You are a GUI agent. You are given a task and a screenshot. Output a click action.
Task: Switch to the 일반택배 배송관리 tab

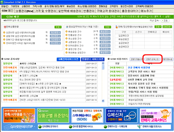[x=70, y=11]
